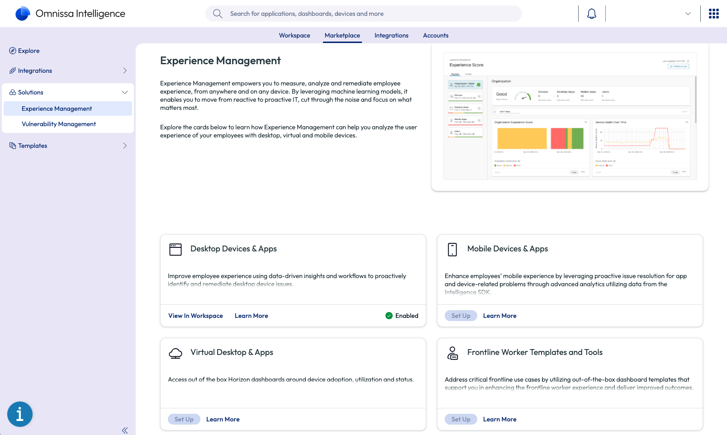Click the Enabled status label
Viewport: 727px width, 435px height.
tap(407, 316)
